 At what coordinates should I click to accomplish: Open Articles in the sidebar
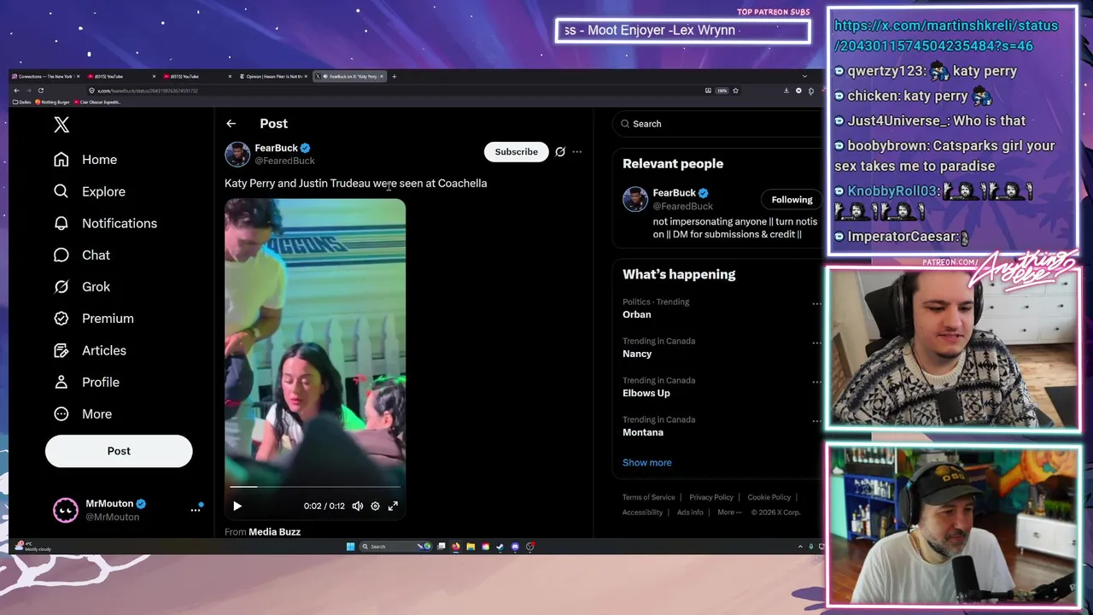pos(90,350)
